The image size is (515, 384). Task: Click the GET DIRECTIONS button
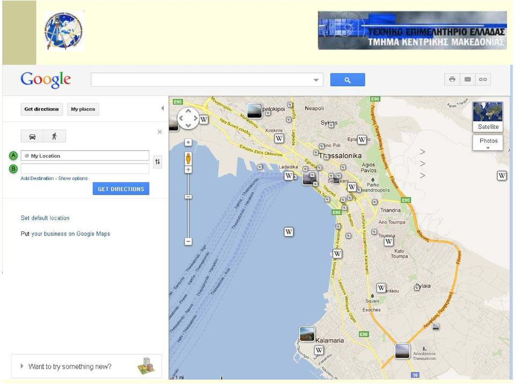(x=121, y=189)
